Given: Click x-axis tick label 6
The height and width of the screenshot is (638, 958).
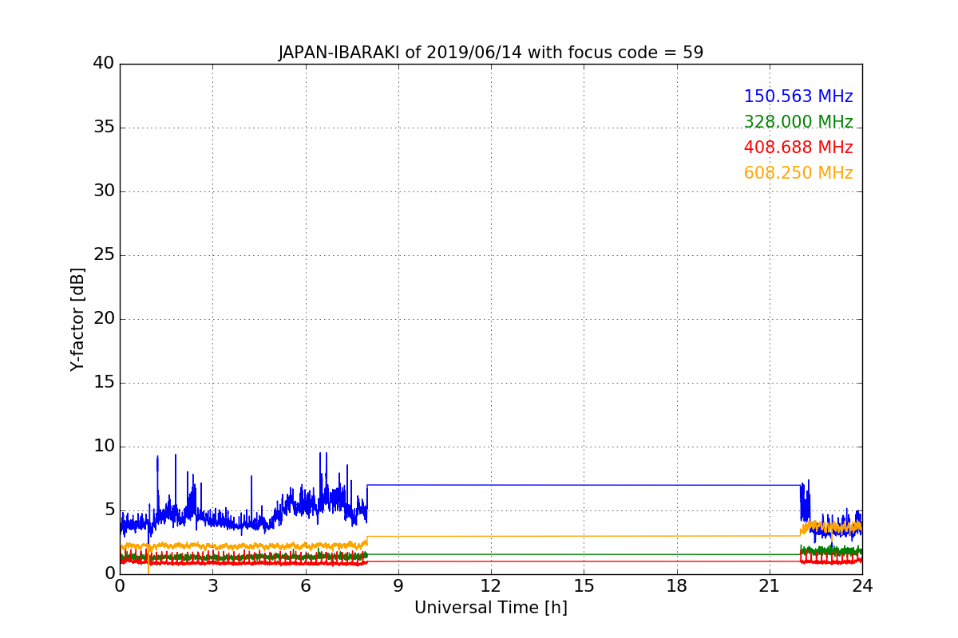Looking at the screenshot, I should tap(305, 586).
